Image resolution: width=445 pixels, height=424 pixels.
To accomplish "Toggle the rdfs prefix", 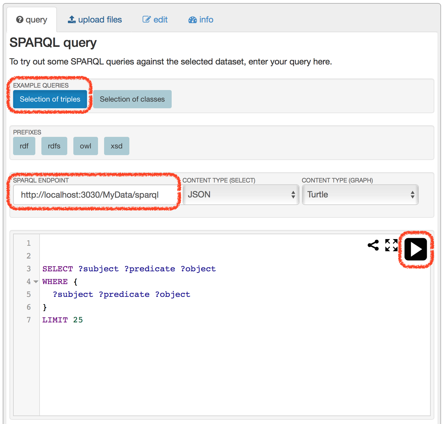I will [x=54, y=146].
